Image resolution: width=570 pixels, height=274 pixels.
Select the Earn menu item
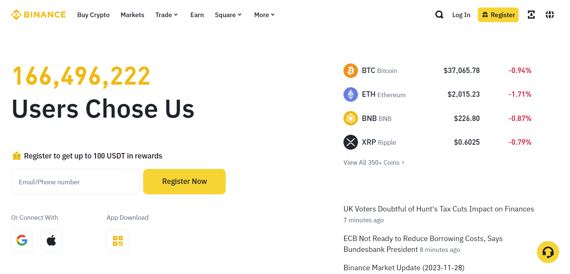click(x=197, y=15)
